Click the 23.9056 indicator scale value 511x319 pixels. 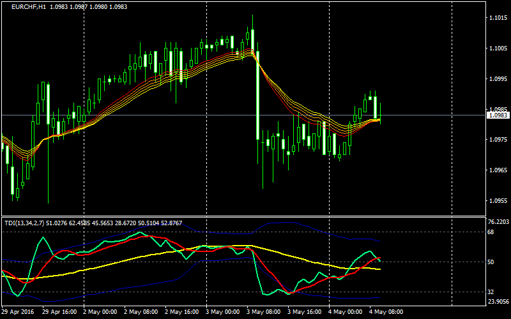point(499,301)
